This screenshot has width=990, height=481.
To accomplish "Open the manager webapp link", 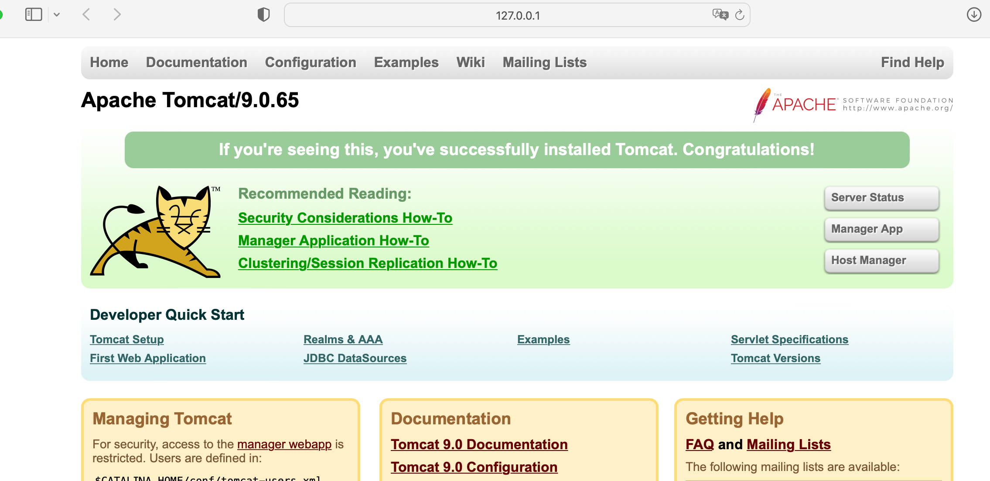I will (x=284, y=444).
